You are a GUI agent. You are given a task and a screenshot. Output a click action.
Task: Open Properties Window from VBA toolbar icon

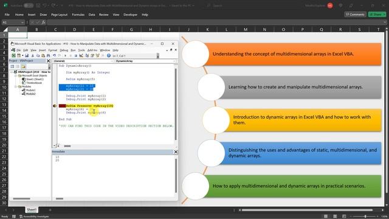[x=92, y=55]
